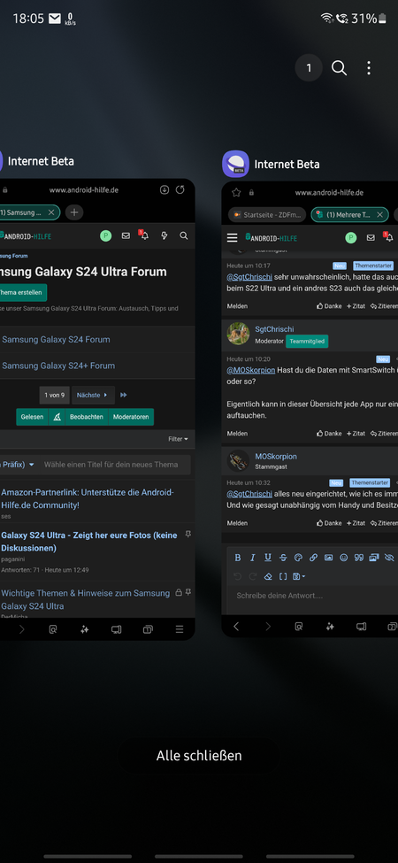The width and height of the screenshot is (398, 863).
Task: Close the '(1) Samsung ...' tab with its X
Action: 51,212
